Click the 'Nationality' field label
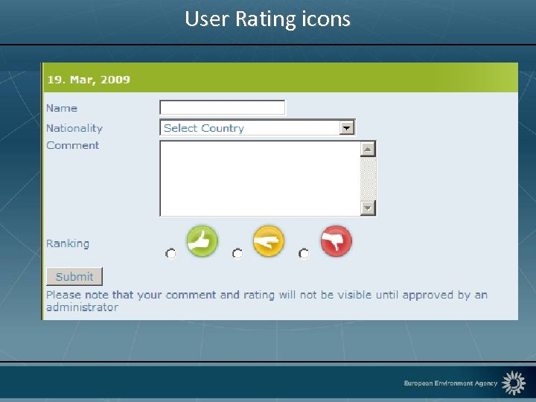This screenshot has width=536, height=402. tap(74, 128)
